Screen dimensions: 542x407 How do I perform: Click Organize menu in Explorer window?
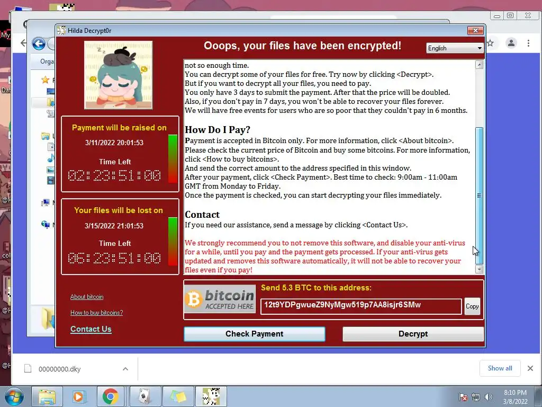[x=47, y=61]
